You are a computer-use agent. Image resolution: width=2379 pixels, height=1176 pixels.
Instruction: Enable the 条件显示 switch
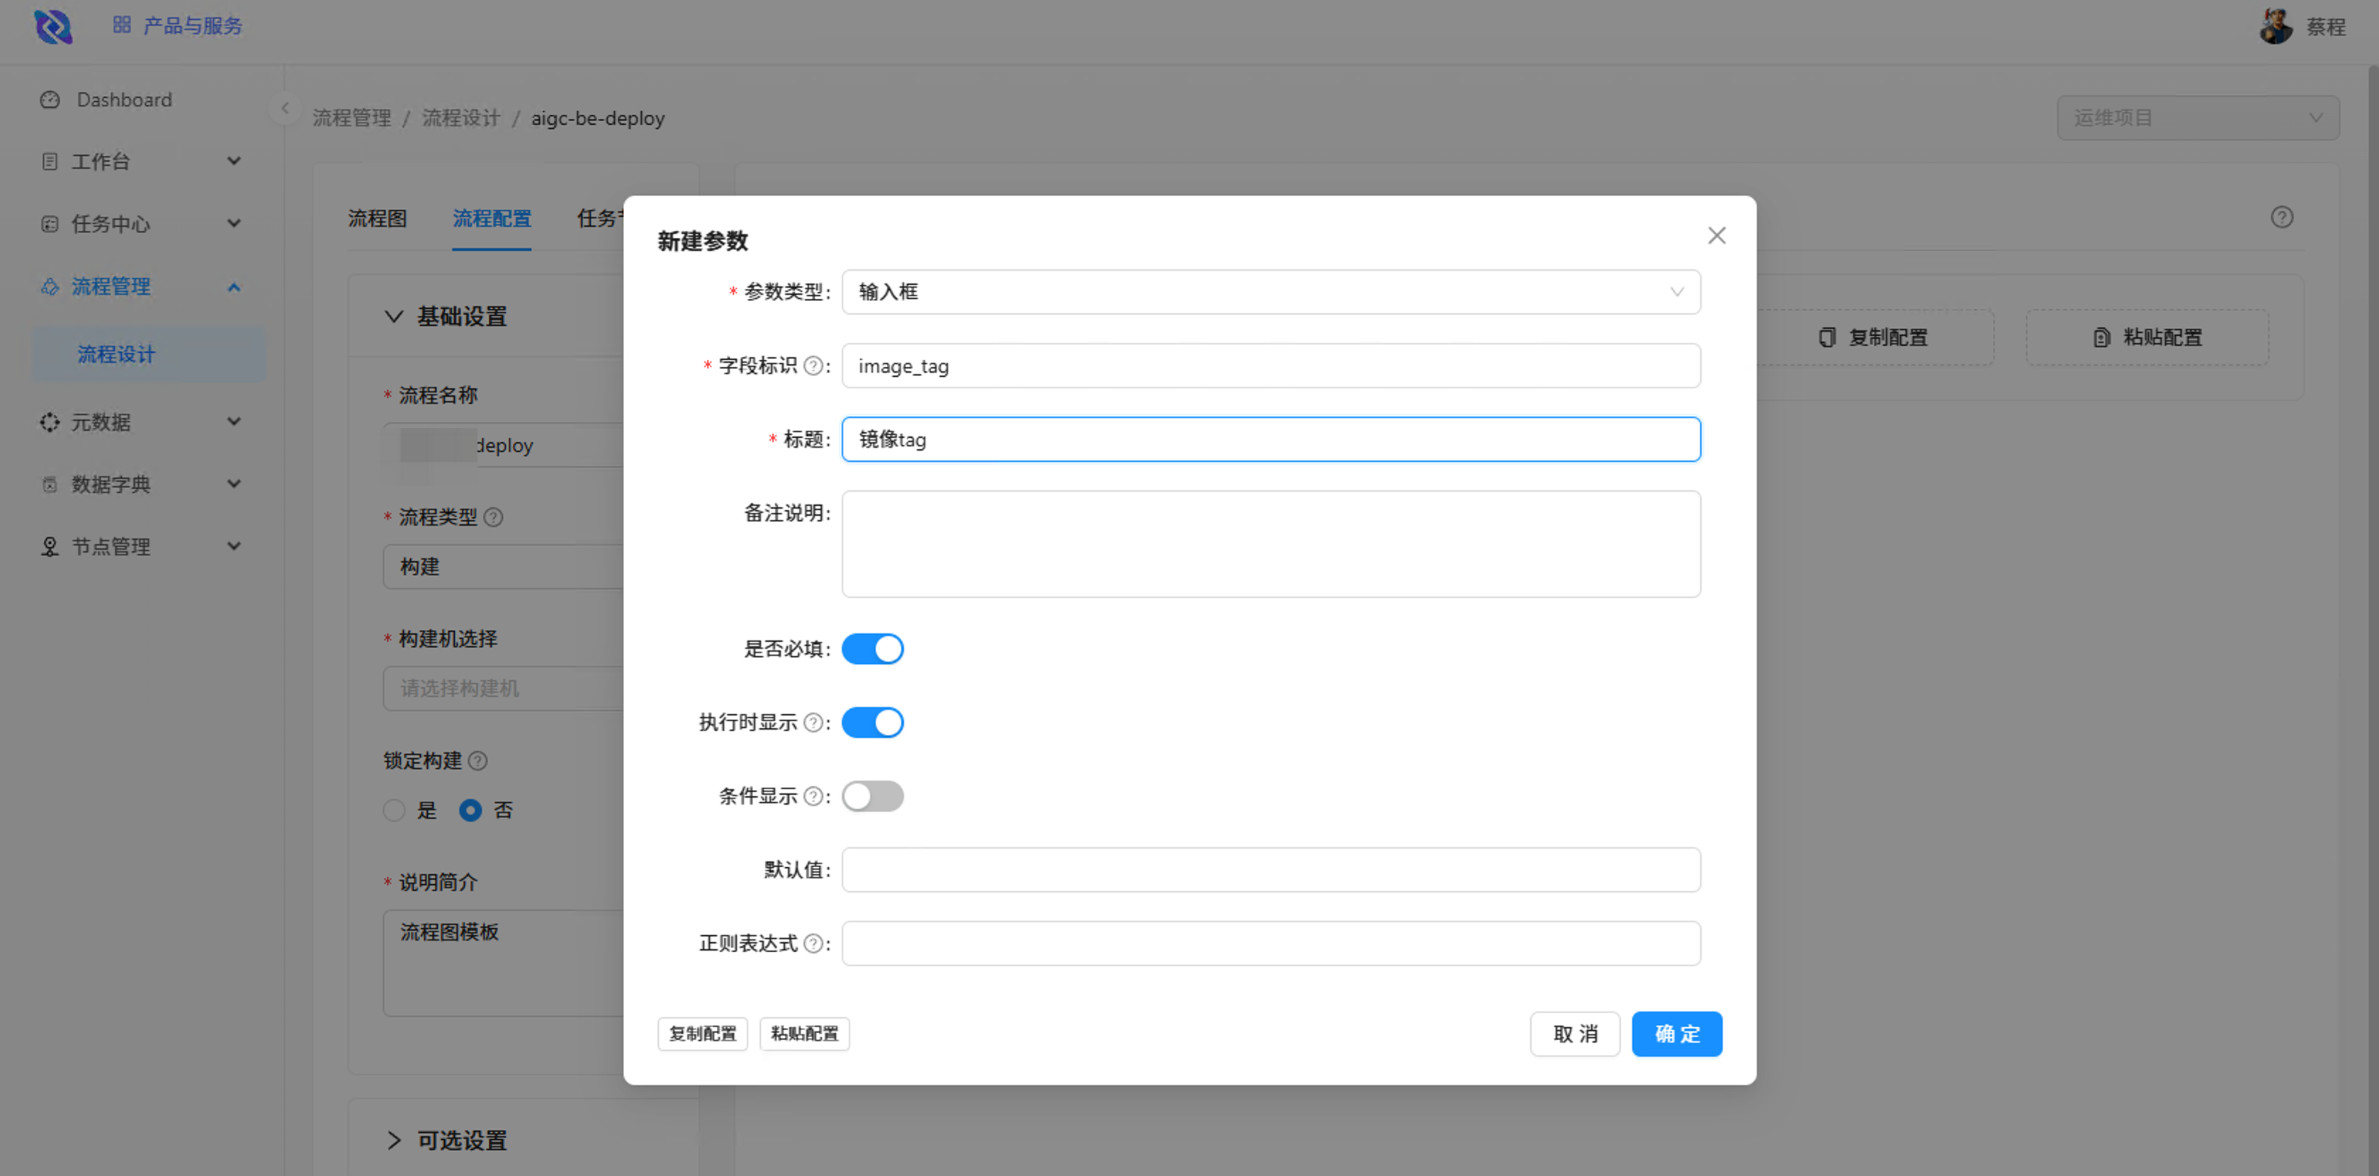click(x=872, y=796)
